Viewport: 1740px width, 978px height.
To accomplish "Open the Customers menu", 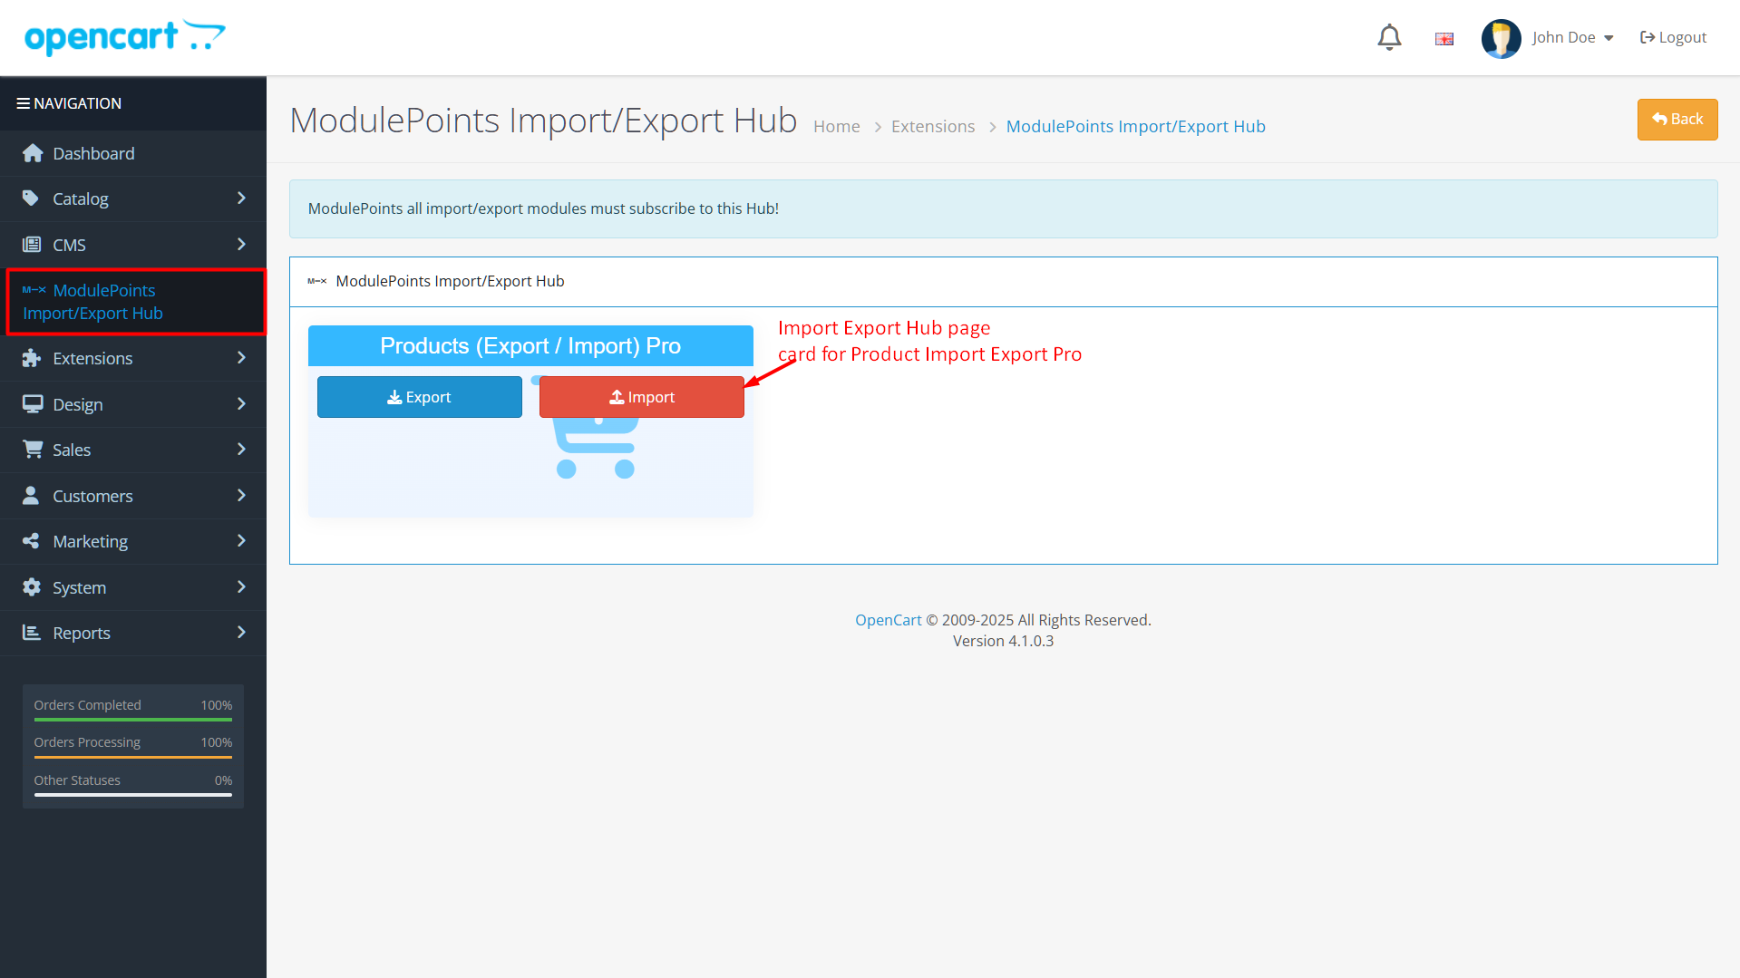I will pos(133,496).
